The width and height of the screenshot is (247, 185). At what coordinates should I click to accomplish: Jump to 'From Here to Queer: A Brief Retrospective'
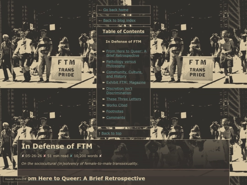pyautogui.click(x=126, y=53)
